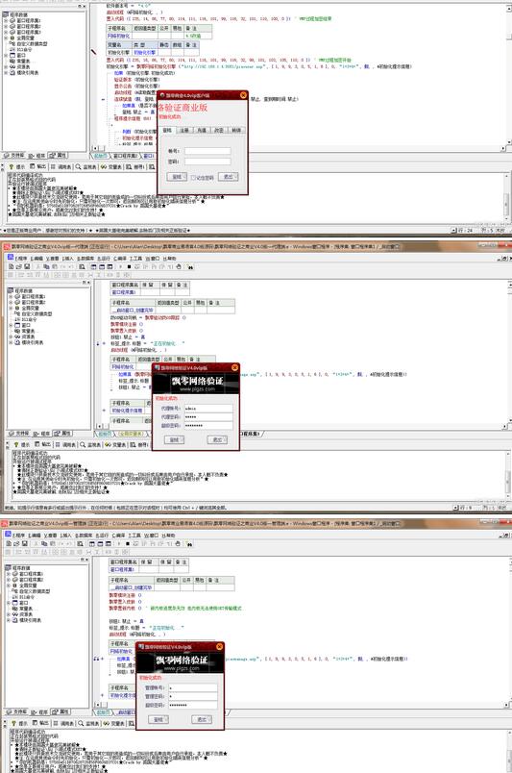512x773 pixels.
Task: Expand 资源表 node in middle window tree
Action: tap(11, 337)
